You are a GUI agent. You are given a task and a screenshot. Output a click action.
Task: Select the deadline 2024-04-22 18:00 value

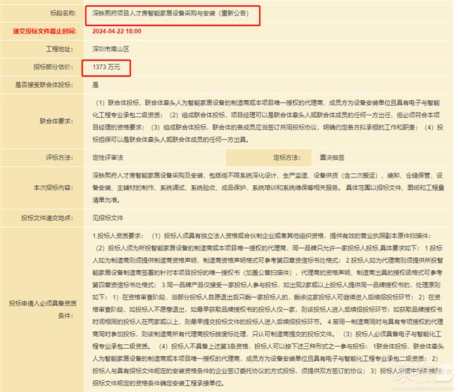[118, 31]
